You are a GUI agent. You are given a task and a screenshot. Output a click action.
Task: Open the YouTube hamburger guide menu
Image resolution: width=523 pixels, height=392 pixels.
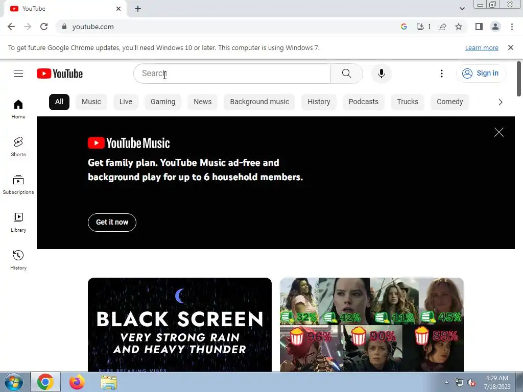[18, 73]
